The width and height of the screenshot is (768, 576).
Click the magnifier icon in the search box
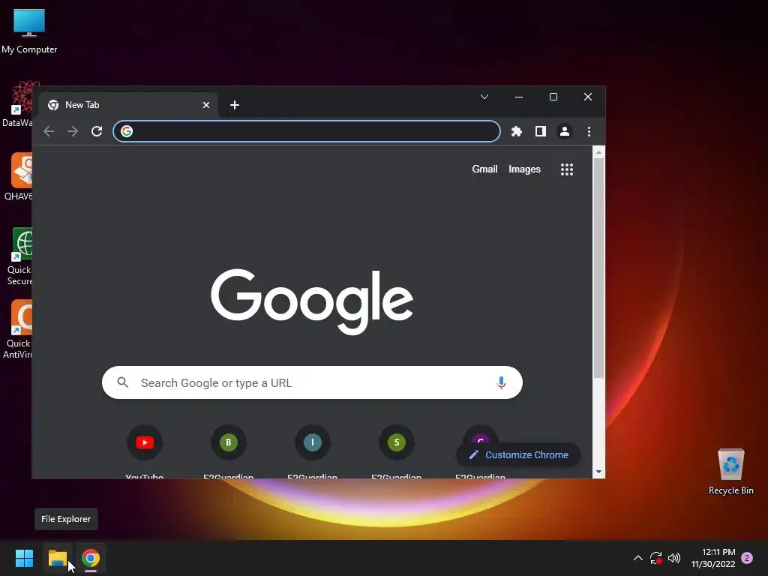[x=122, y=382]
